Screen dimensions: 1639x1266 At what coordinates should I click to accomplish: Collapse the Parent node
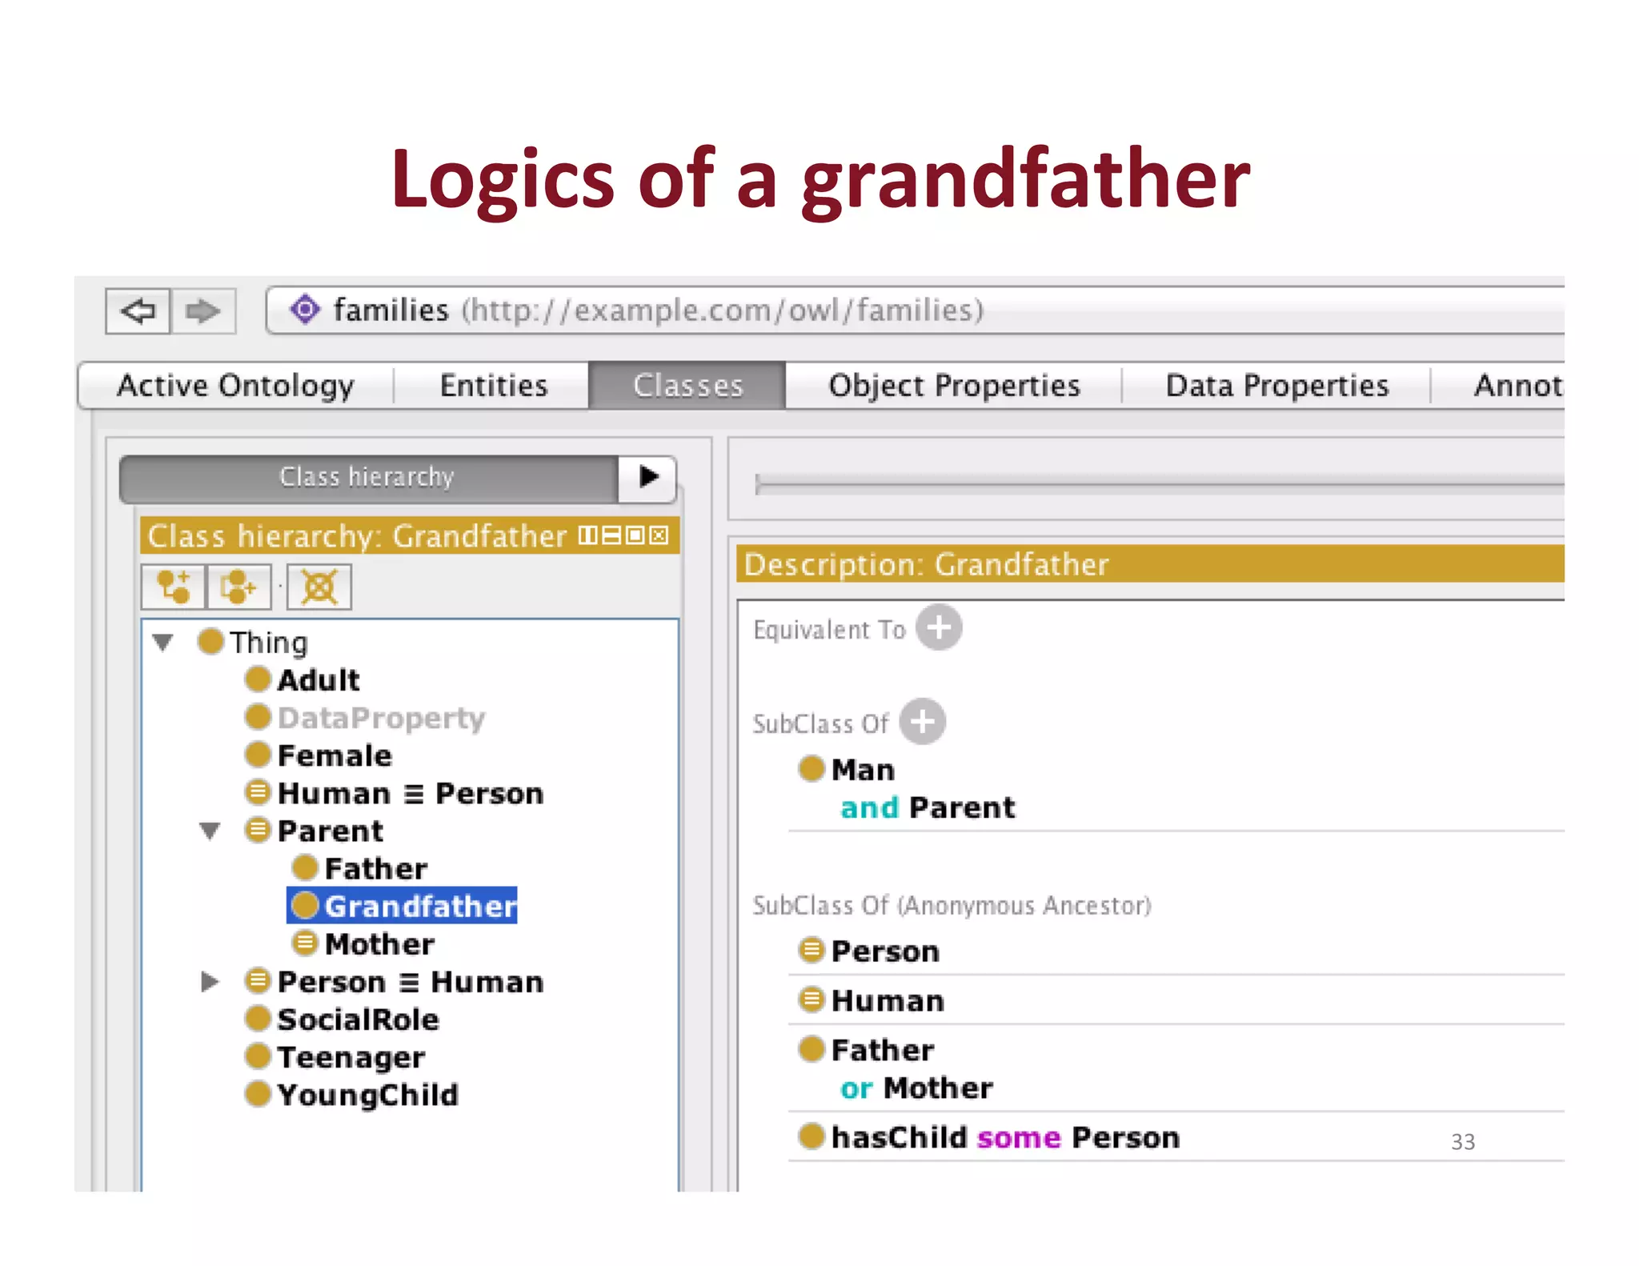pyautogui.click(x=210, y=831)
